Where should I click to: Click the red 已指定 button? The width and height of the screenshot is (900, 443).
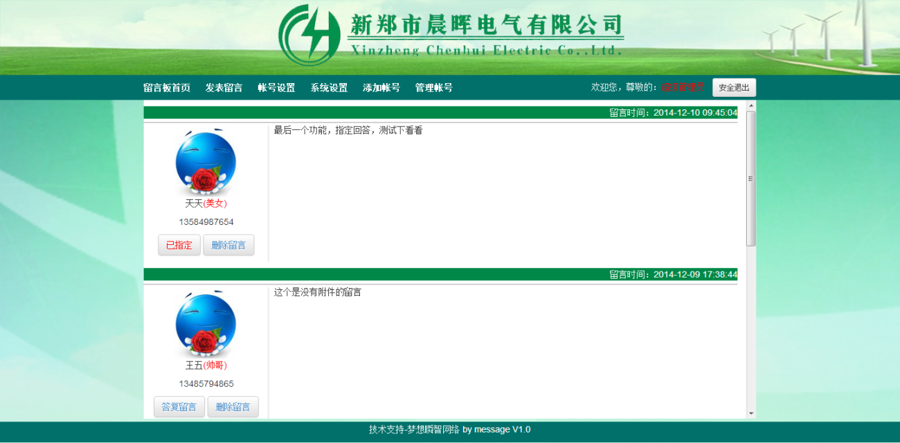click(179, 245)
